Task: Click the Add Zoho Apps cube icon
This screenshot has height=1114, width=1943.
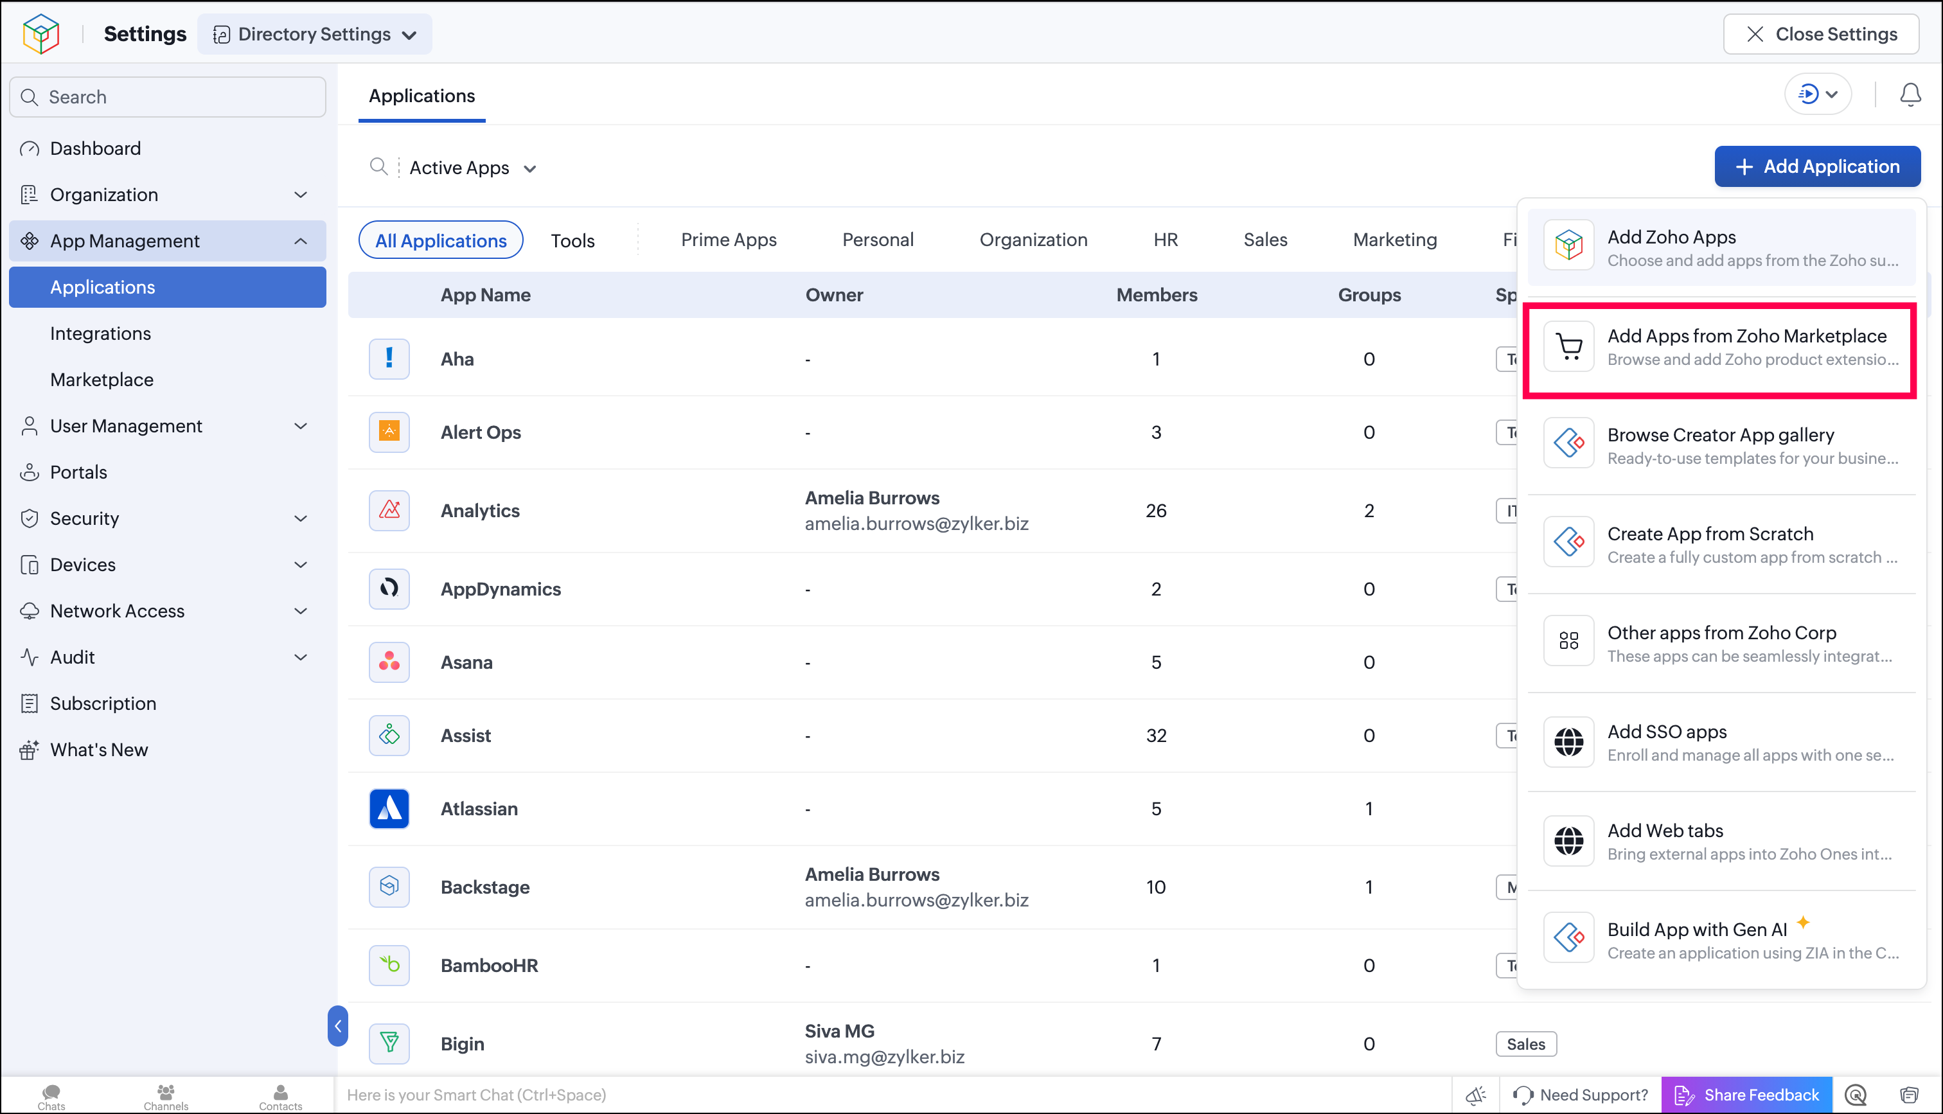Action: click(1568, 245)
